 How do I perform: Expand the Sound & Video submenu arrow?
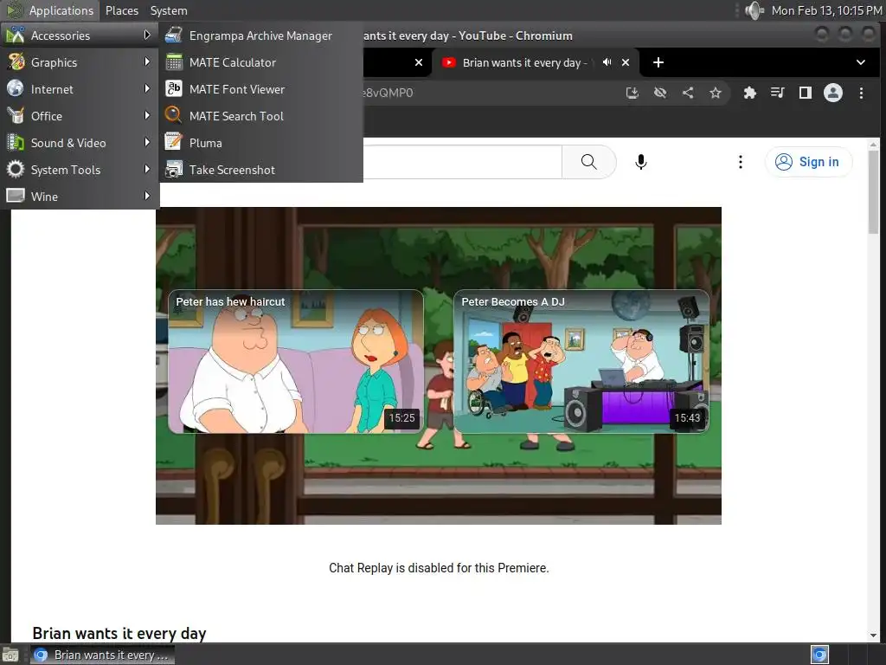(147, 143)
